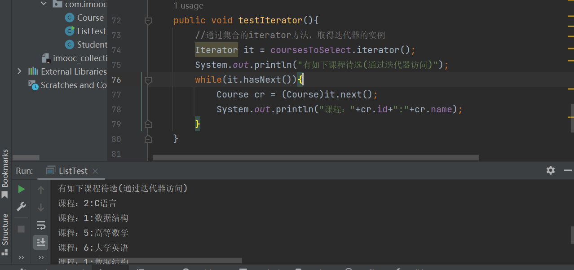The width and height of the screenshot is (574, 270).
Task: Stop the running process with square button
Action: [21, 229]
